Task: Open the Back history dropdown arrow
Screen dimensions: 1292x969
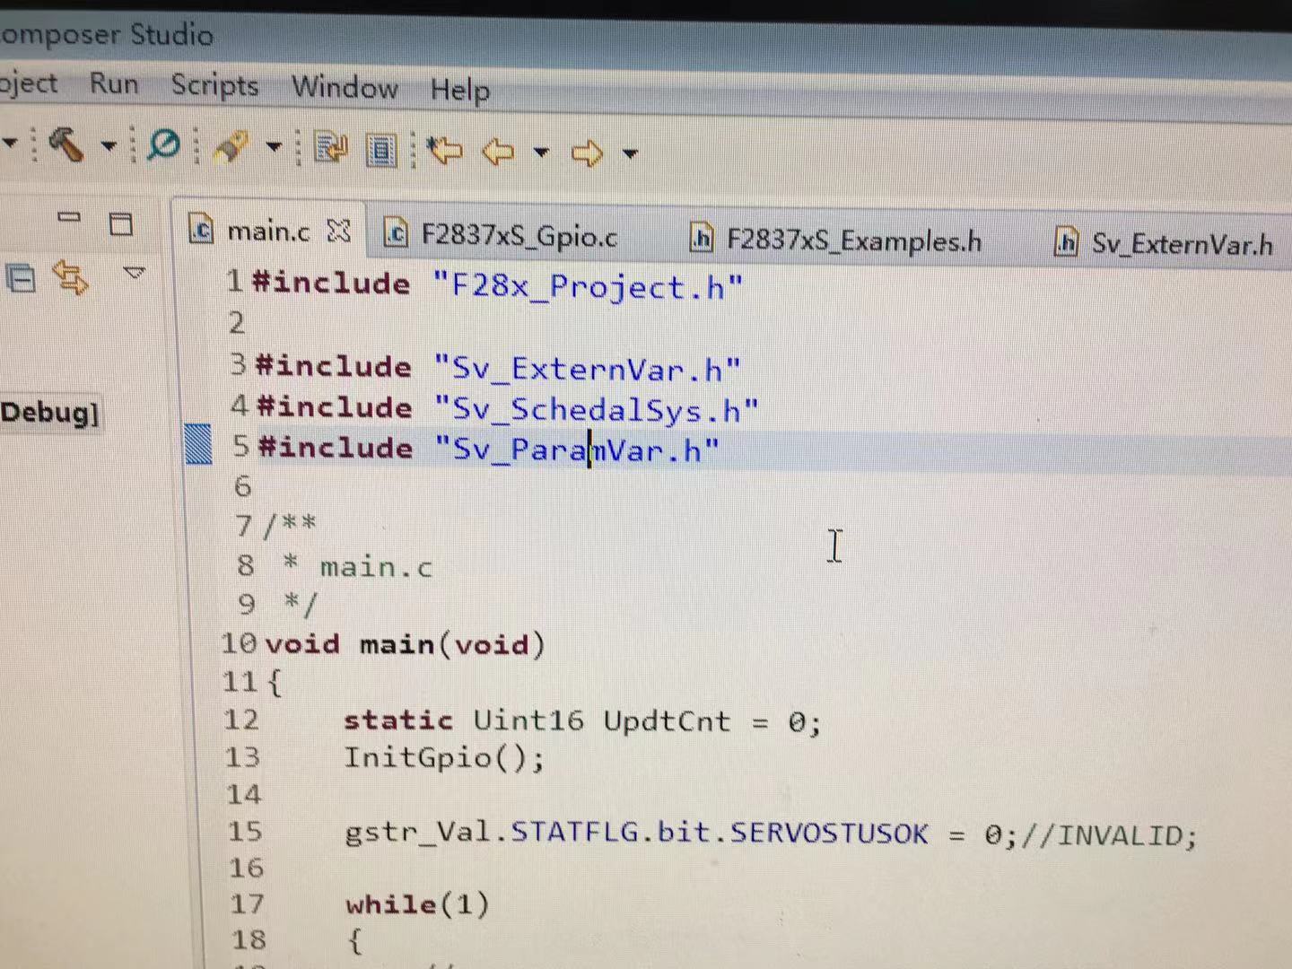Action: click(541, 153)
